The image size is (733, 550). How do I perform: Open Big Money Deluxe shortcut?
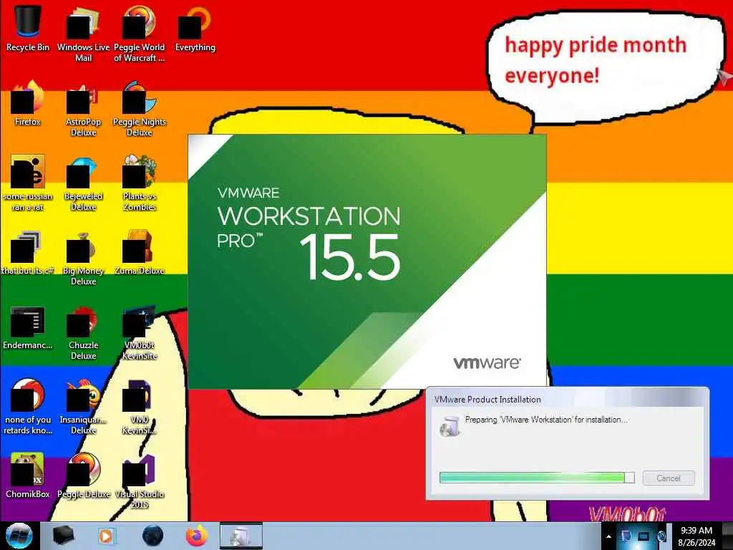pos(83,257)
